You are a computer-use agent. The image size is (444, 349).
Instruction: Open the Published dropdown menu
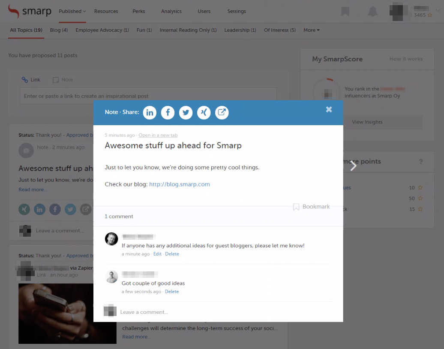coord(72,11)
